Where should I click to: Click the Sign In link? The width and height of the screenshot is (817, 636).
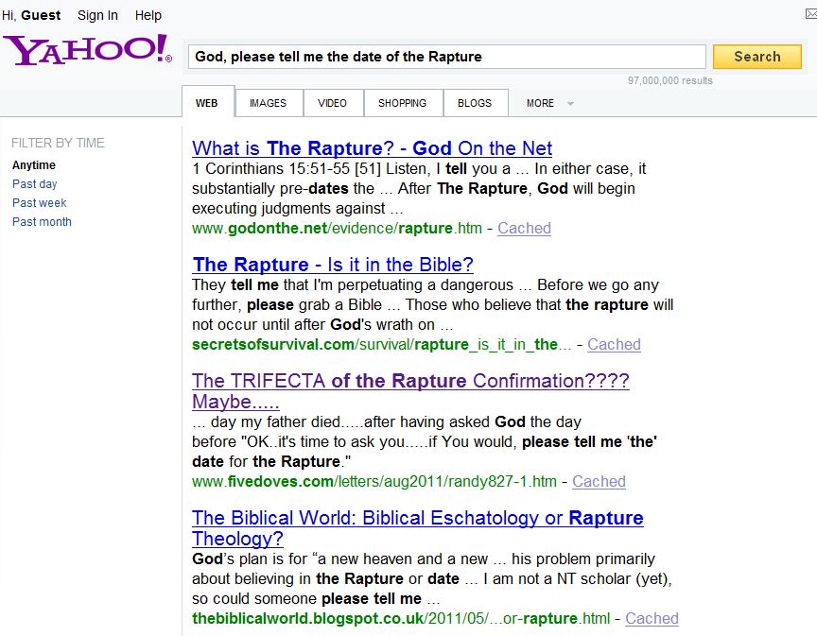[x=97, y=15]
